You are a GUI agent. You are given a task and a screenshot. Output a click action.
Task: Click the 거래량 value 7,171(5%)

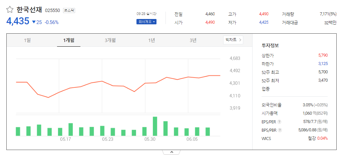coord(328,14)
